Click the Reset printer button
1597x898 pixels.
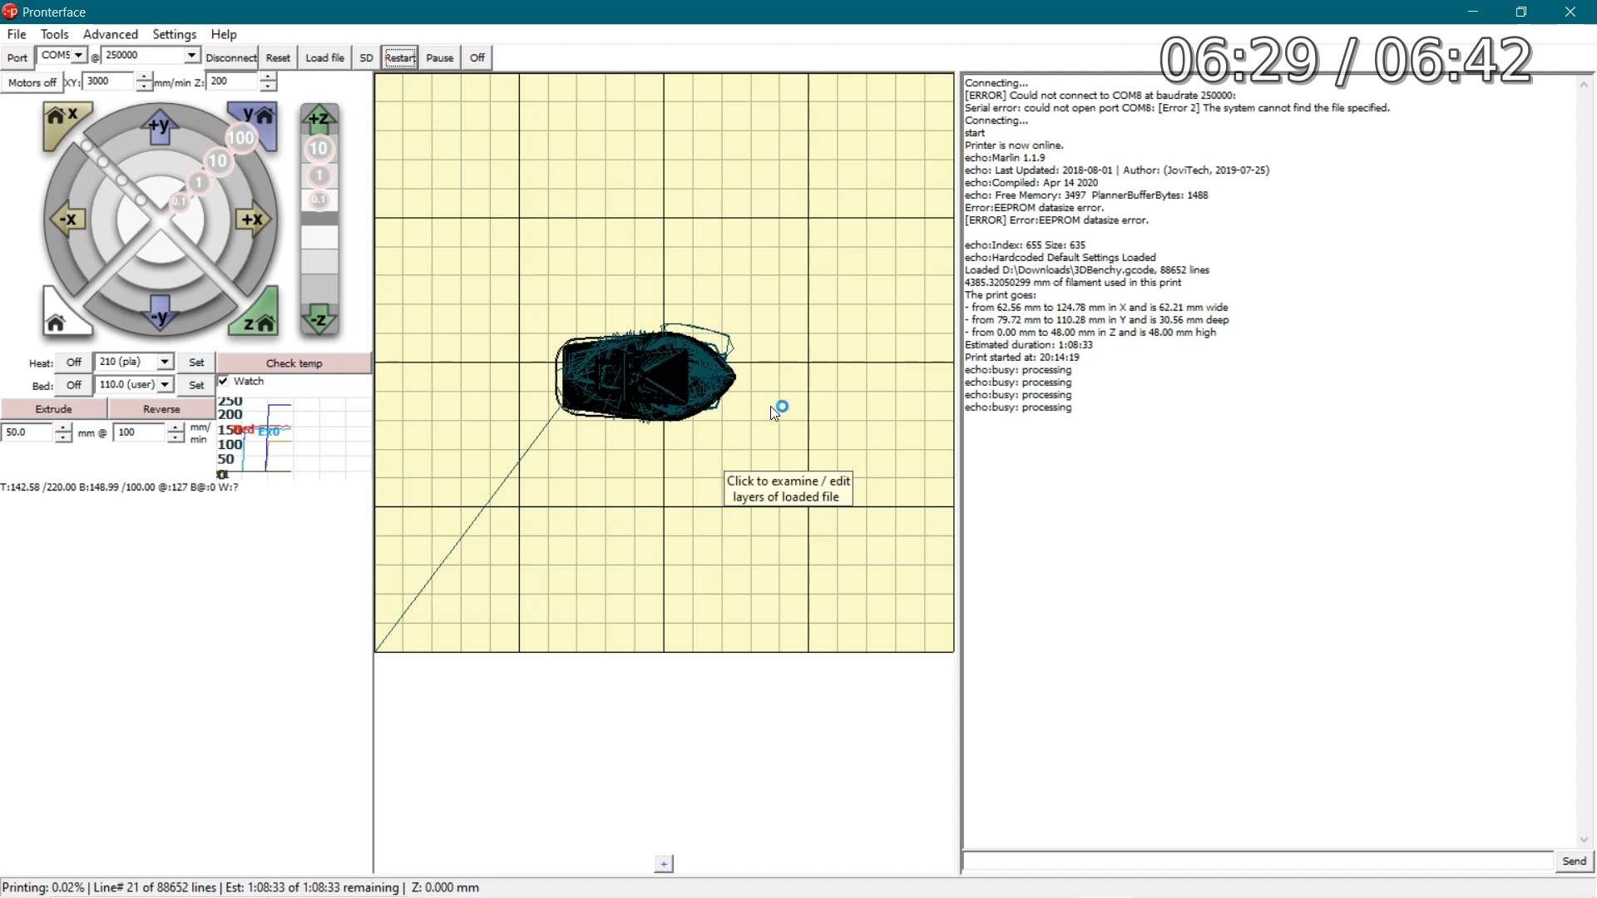(279, 57)
